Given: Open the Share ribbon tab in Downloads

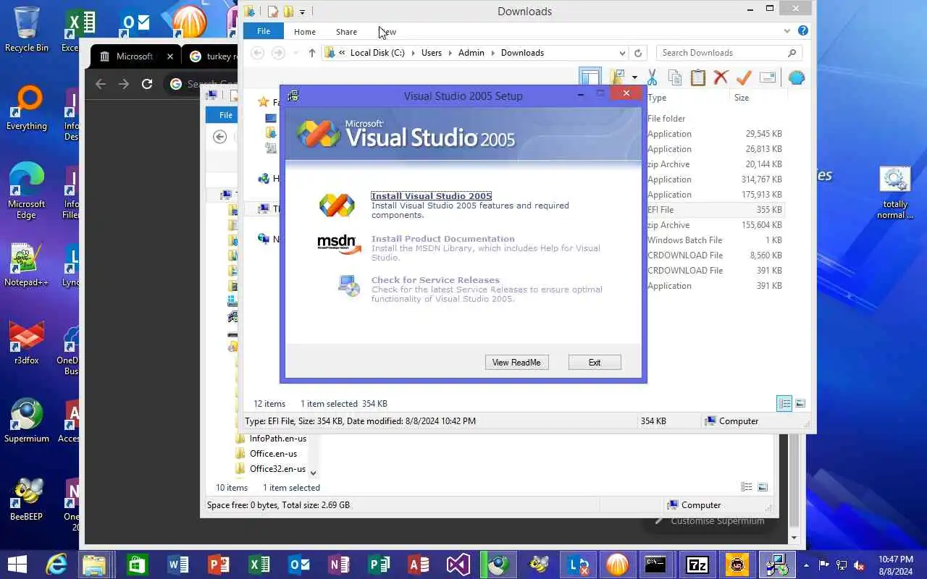Looking at the screenshot, I should click(x=346, y=32).
